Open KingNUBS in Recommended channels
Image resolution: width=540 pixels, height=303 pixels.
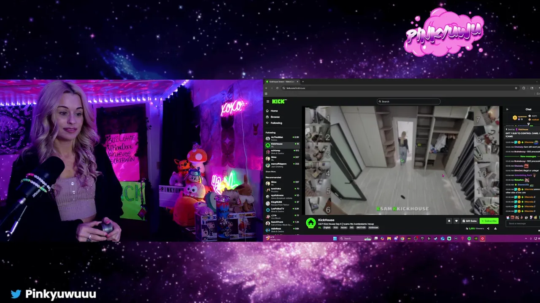pyautogui.click(x=282, y=203)
